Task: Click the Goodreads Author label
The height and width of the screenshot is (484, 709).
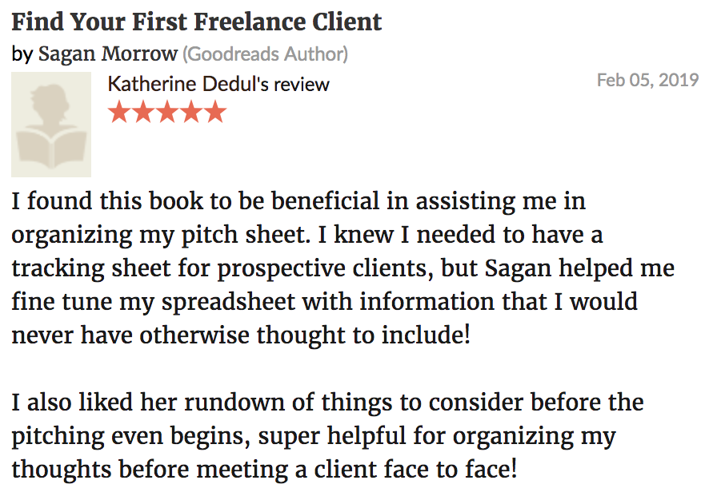Action: (266, 54)
